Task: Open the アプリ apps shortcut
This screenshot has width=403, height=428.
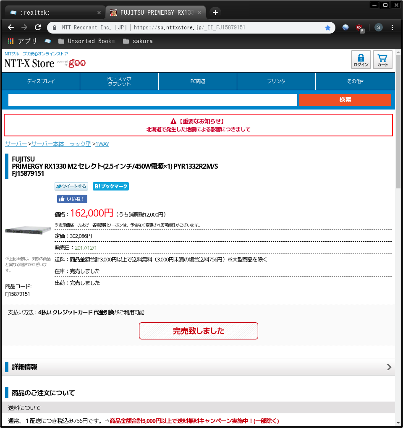Action: pos(22,41)
